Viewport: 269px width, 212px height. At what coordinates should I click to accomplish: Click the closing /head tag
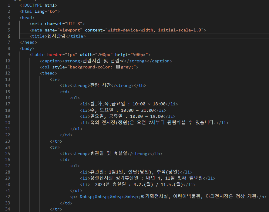tap(28, 42)
